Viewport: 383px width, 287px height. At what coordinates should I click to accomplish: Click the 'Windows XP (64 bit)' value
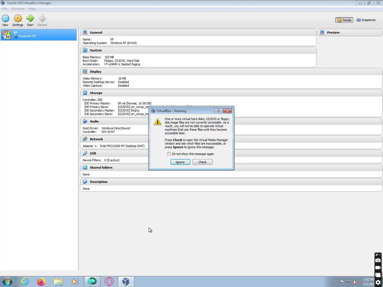(x=123, y=43)
